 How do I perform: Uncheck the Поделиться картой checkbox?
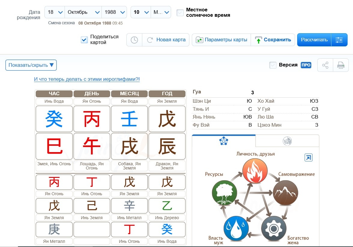84,40
